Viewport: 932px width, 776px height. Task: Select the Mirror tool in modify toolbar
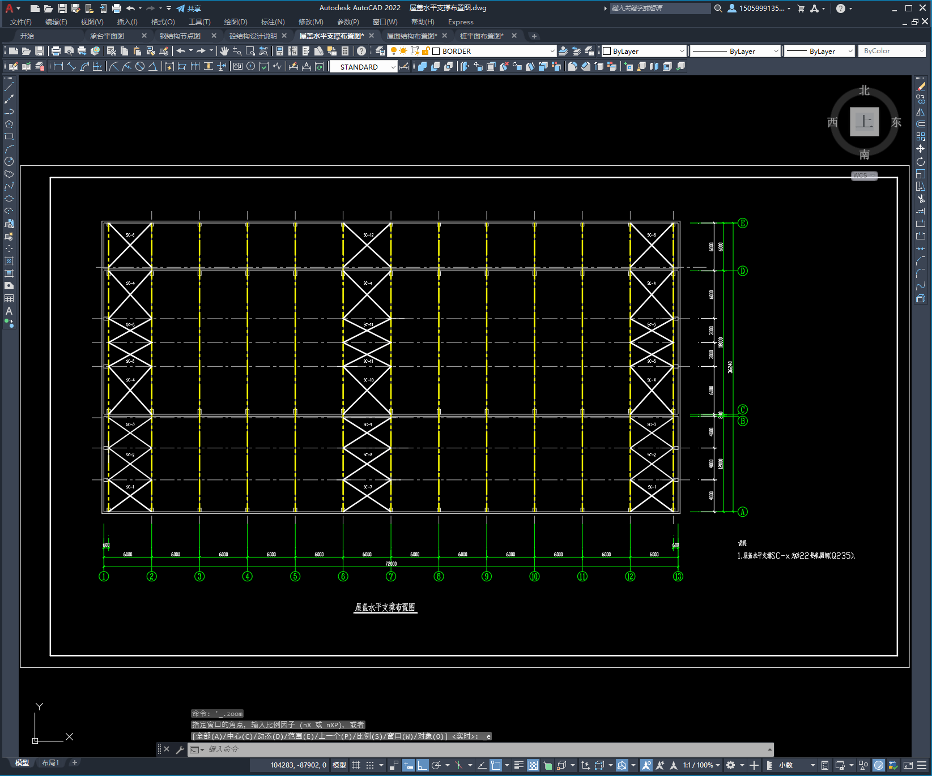tap(921, 112)
